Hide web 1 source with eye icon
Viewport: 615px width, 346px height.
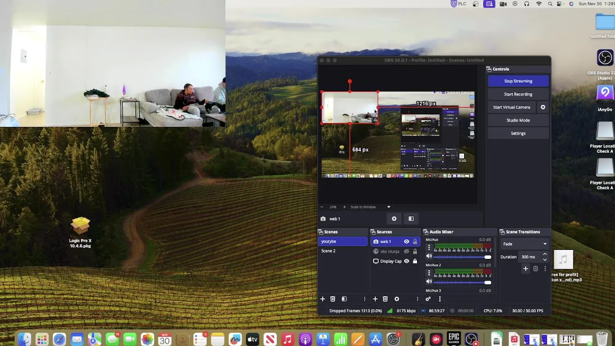click(x=406, y=242)
